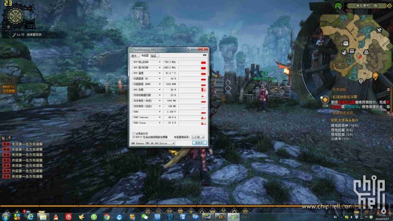Click the mail envelope icon on minimap

tap(346, 43)
